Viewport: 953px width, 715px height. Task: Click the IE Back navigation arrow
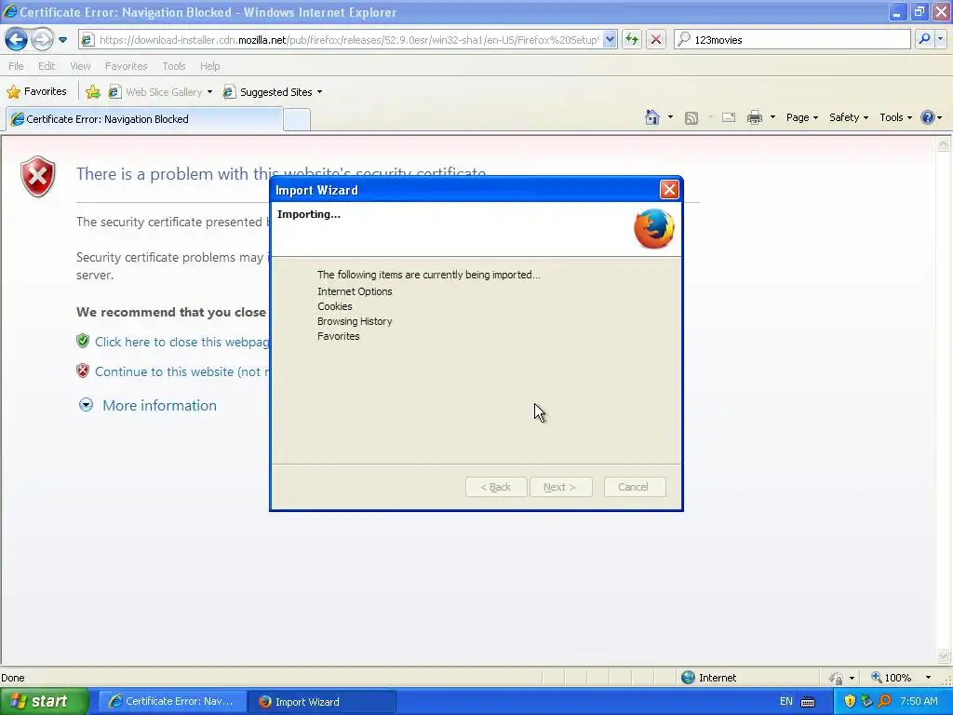pos(17,40)
